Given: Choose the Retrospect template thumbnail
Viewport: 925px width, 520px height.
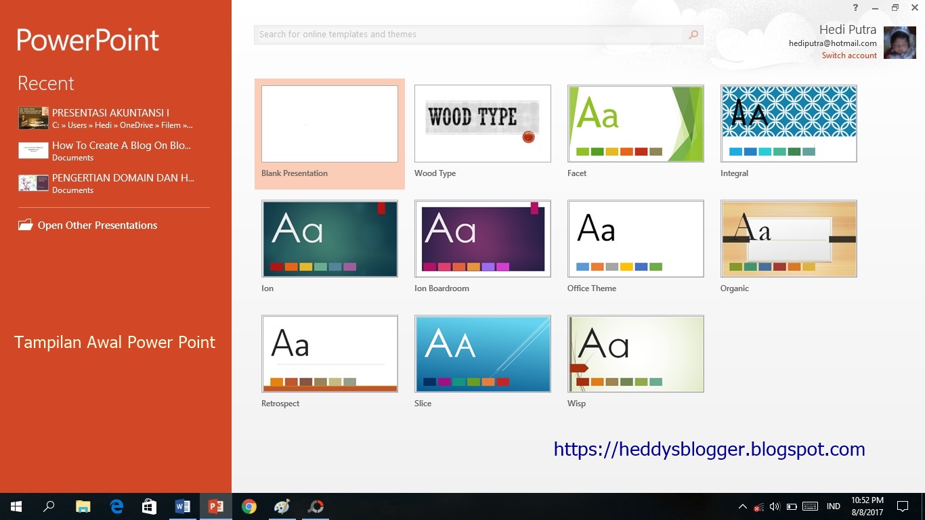Looking at the screenshot, I should (x=330, y=354).
